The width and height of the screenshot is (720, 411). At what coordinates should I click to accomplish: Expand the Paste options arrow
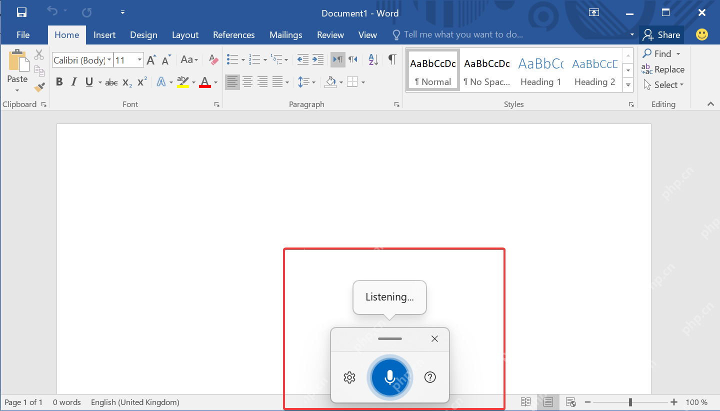(17, 90)
